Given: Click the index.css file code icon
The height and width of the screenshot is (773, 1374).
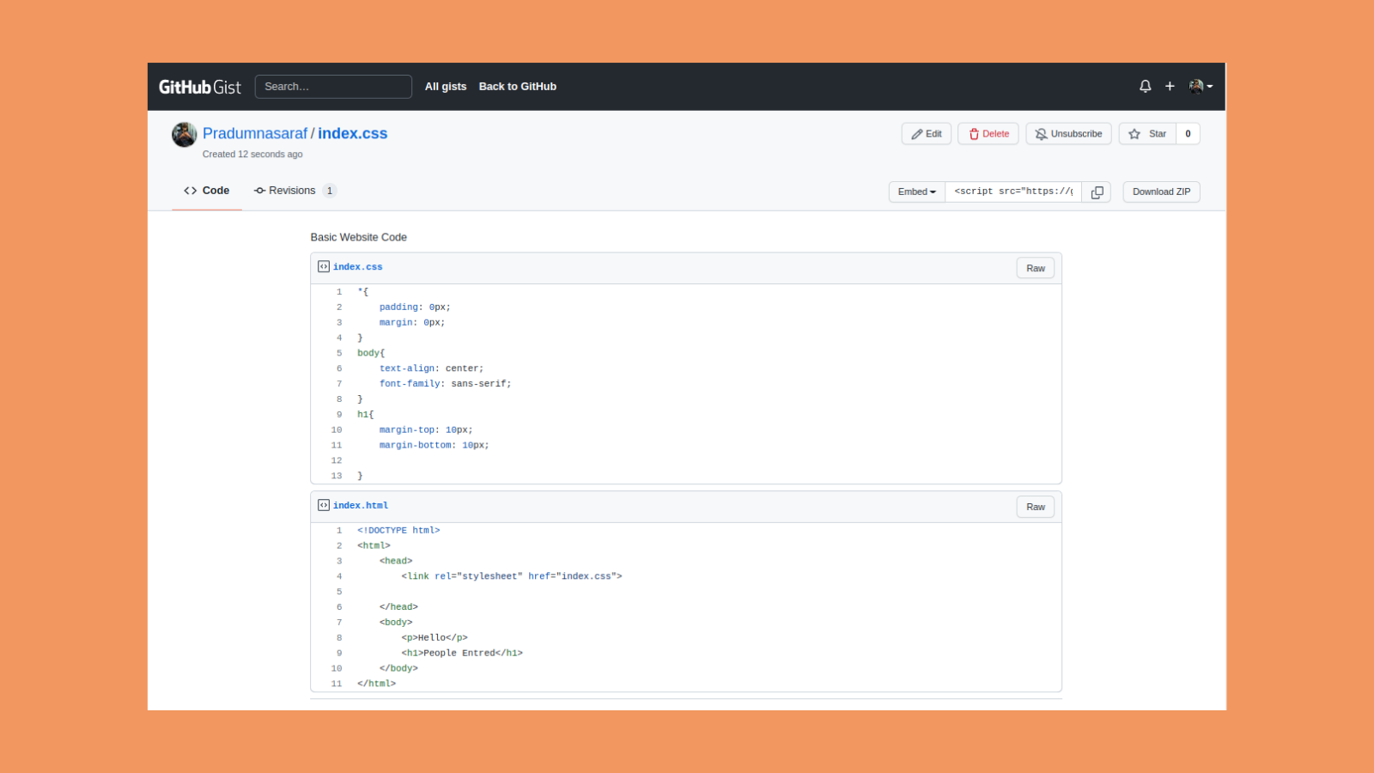Looking at the screenshot, I should click(x=324, y=267).
